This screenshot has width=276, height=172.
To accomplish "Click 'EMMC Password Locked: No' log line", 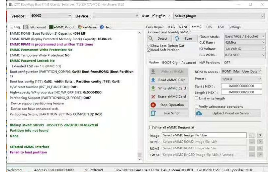I will pos(32,61).
